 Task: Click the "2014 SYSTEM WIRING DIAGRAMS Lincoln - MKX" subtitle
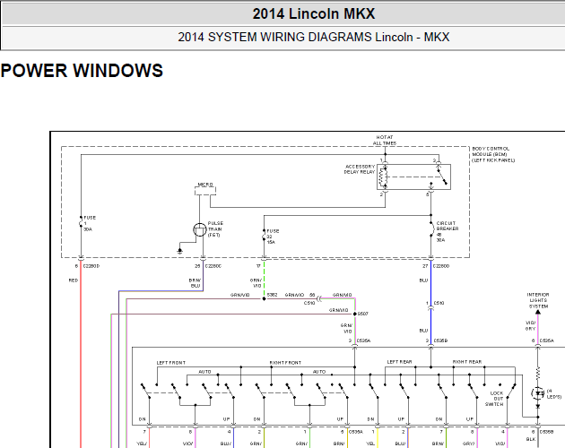coord(314,37)
